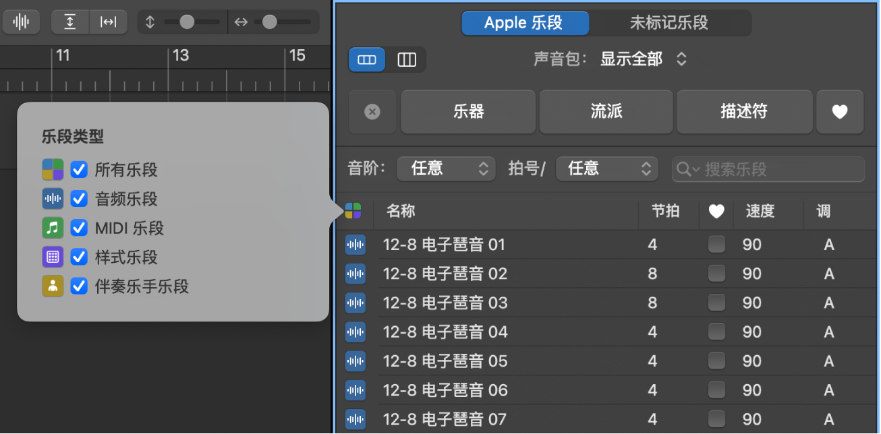Favorite the loop 12-8 电子琶音 01
This screenshot has height=434, width=881.
(716, 245)
